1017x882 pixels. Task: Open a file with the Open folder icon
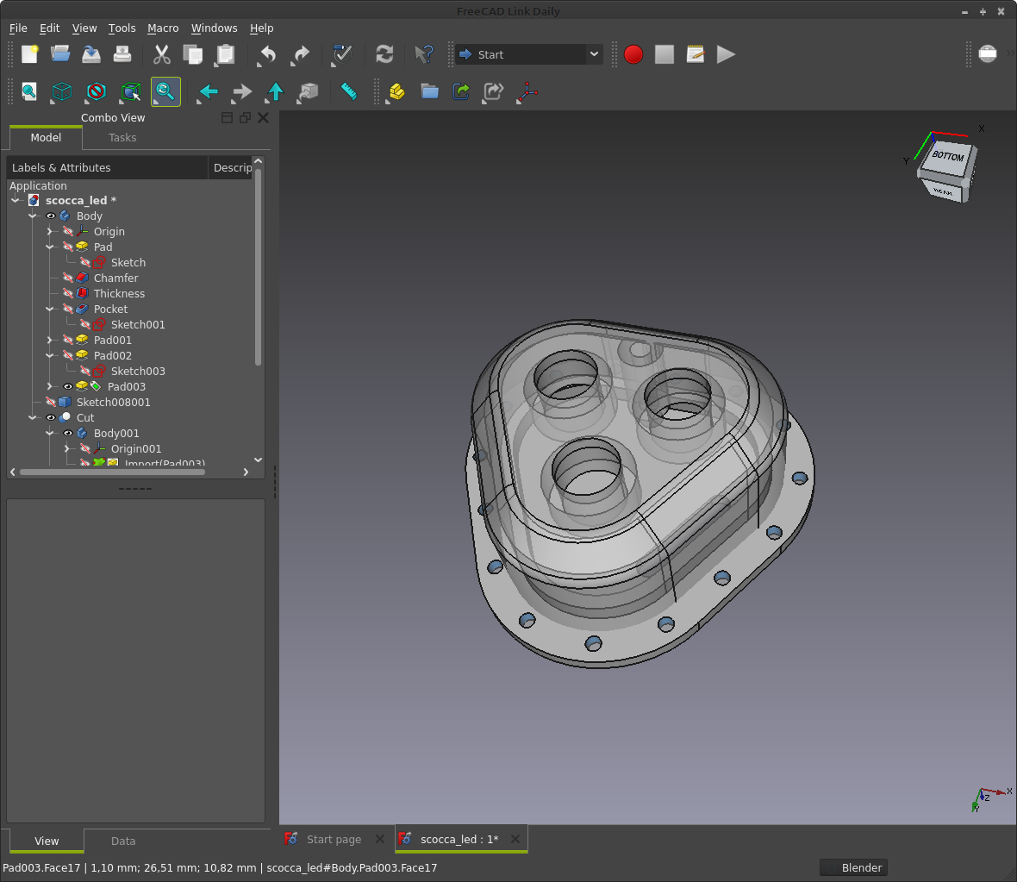(60, 54)
